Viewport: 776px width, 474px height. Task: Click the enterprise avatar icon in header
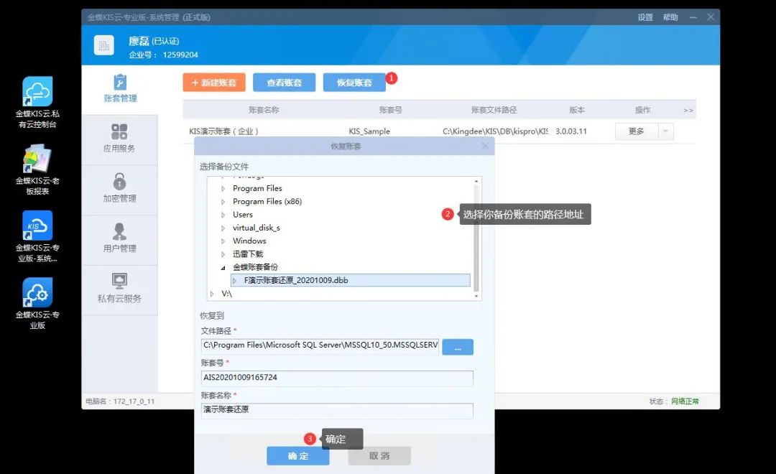pyautogui.click(x=104, y=45)
